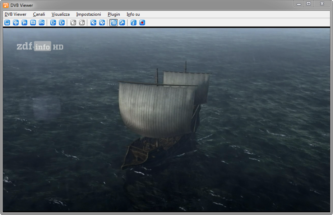333x215 pixels.
Task: Close the DVB Viewer window
Action: click(322, 4)
